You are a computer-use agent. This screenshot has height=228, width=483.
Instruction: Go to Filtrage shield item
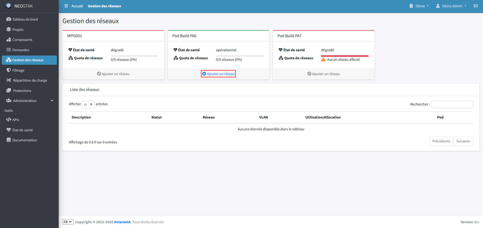18,70
